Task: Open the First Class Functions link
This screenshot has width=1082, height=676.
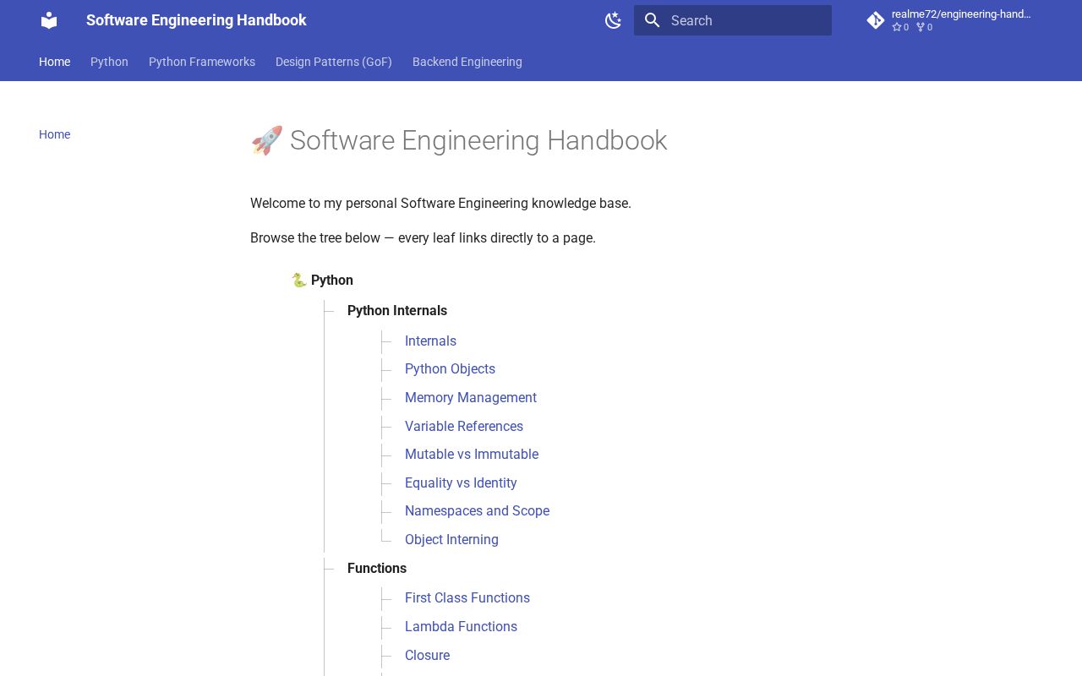Action: pos(467,598)
